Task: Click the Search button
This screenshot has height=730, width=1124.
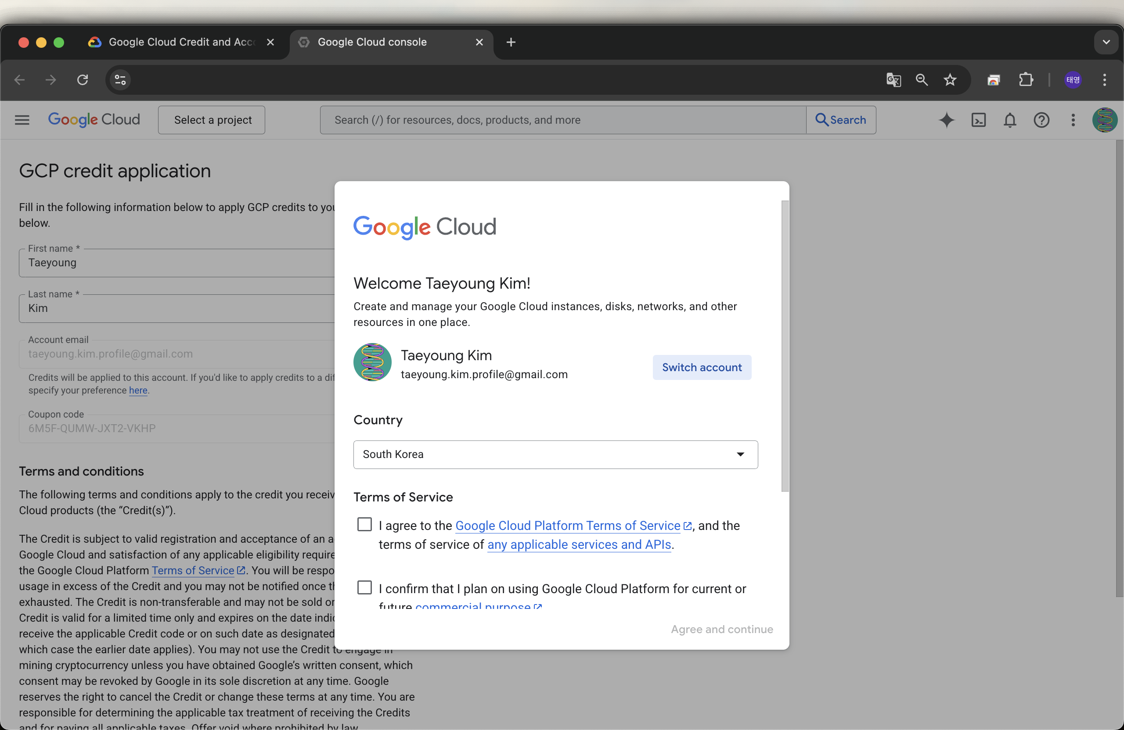Action: (x=841, y=120)
